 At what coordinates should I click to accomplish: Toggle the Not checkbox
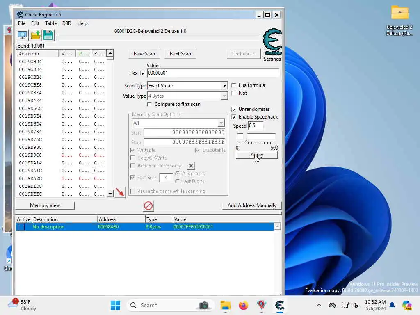click(234, 93)
